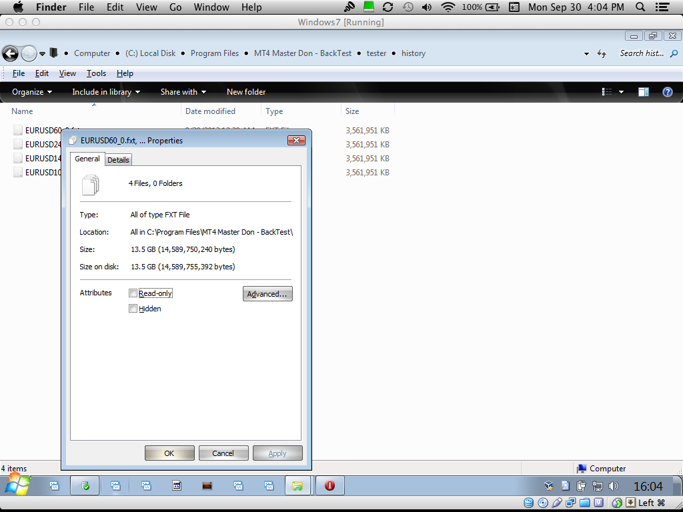This screenshot has height=512, width=683.
Task: Select the EURUSD24 file icon in list
Action: point(18,144)
